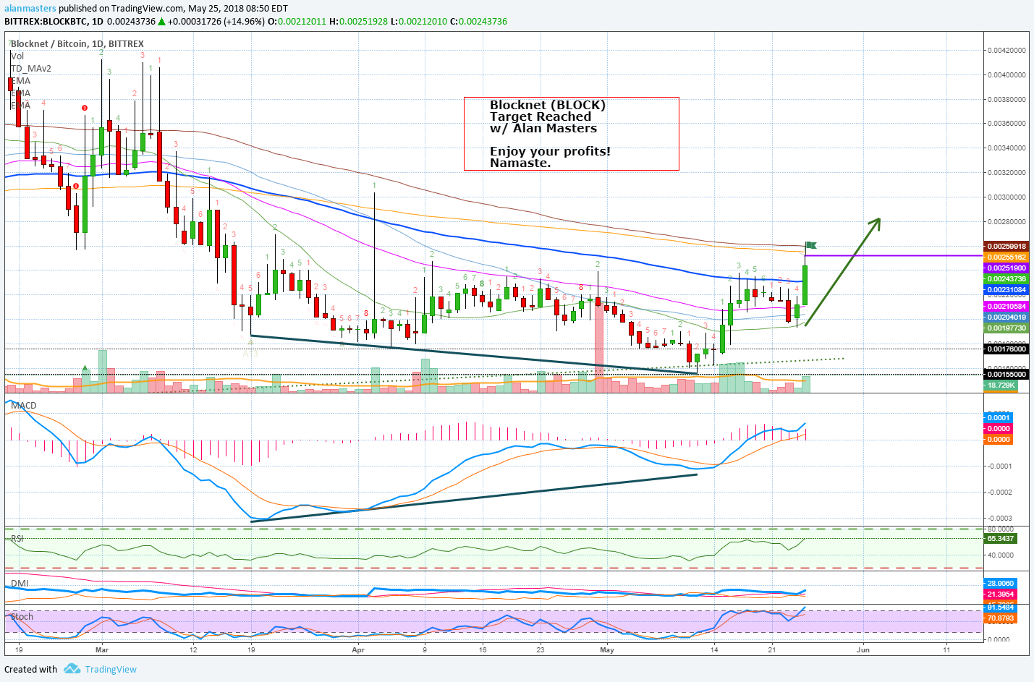This screenshot has height=682, width=1034.
Task: Click the orange 0.00255162 price tag
Action: click(1007, 257)
